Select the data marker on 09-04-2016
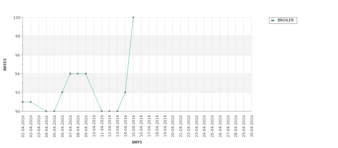 point(86,73)
